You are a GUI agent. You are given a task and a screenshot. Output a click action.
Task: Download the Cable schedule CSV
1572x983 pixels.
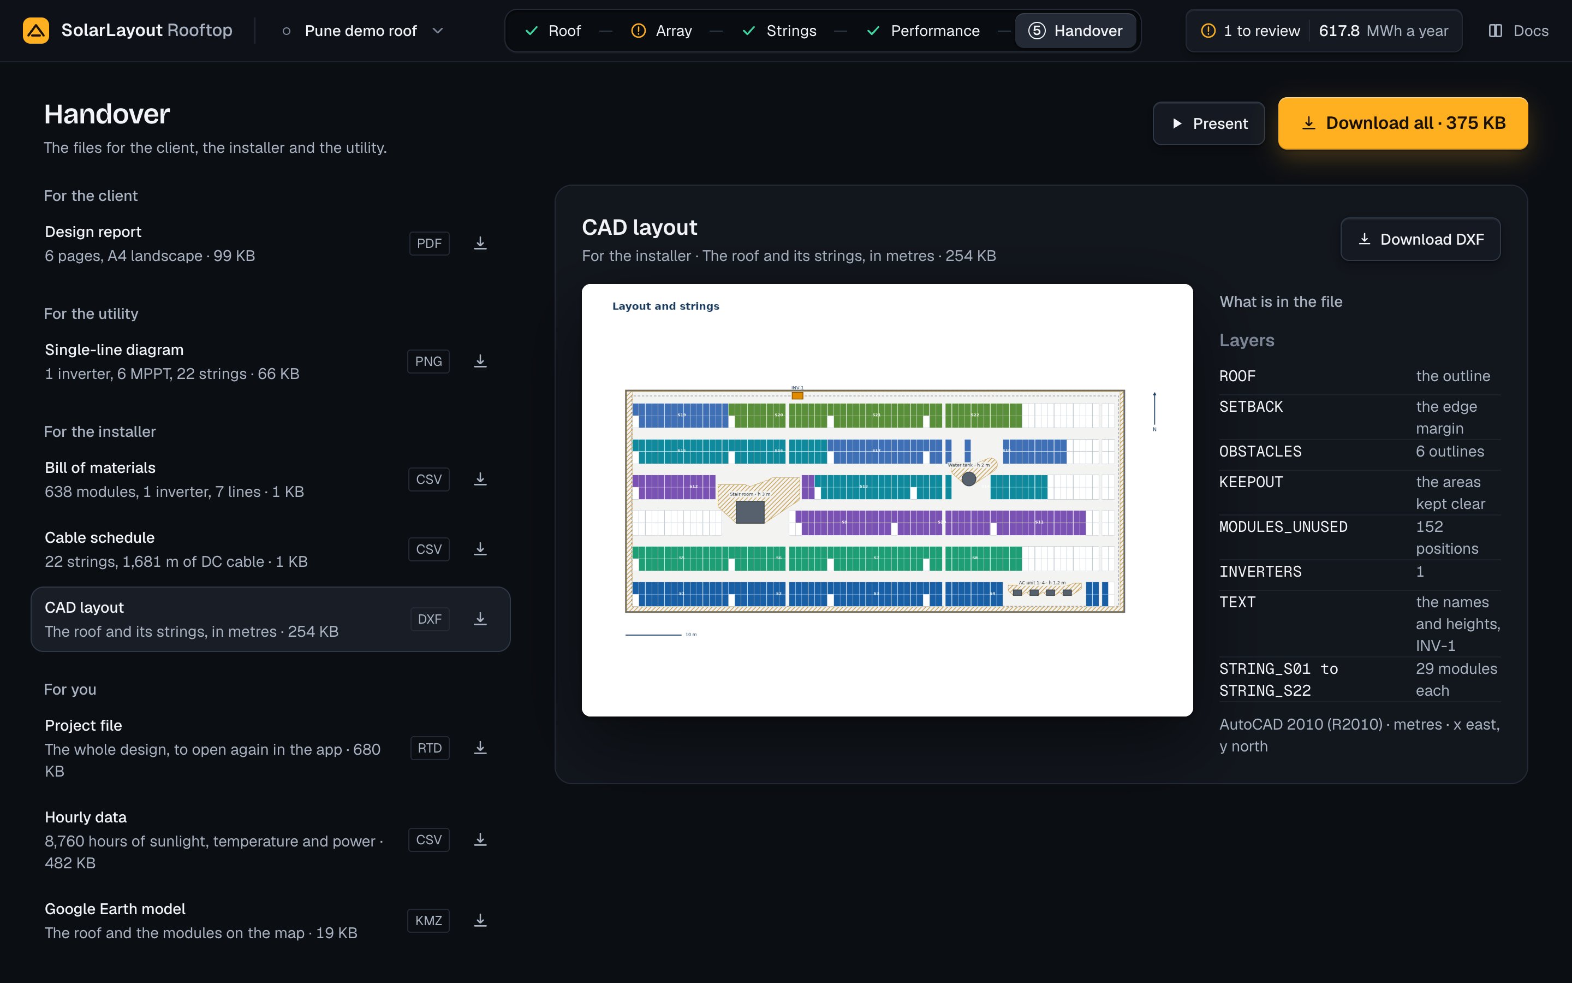point(480,549)
